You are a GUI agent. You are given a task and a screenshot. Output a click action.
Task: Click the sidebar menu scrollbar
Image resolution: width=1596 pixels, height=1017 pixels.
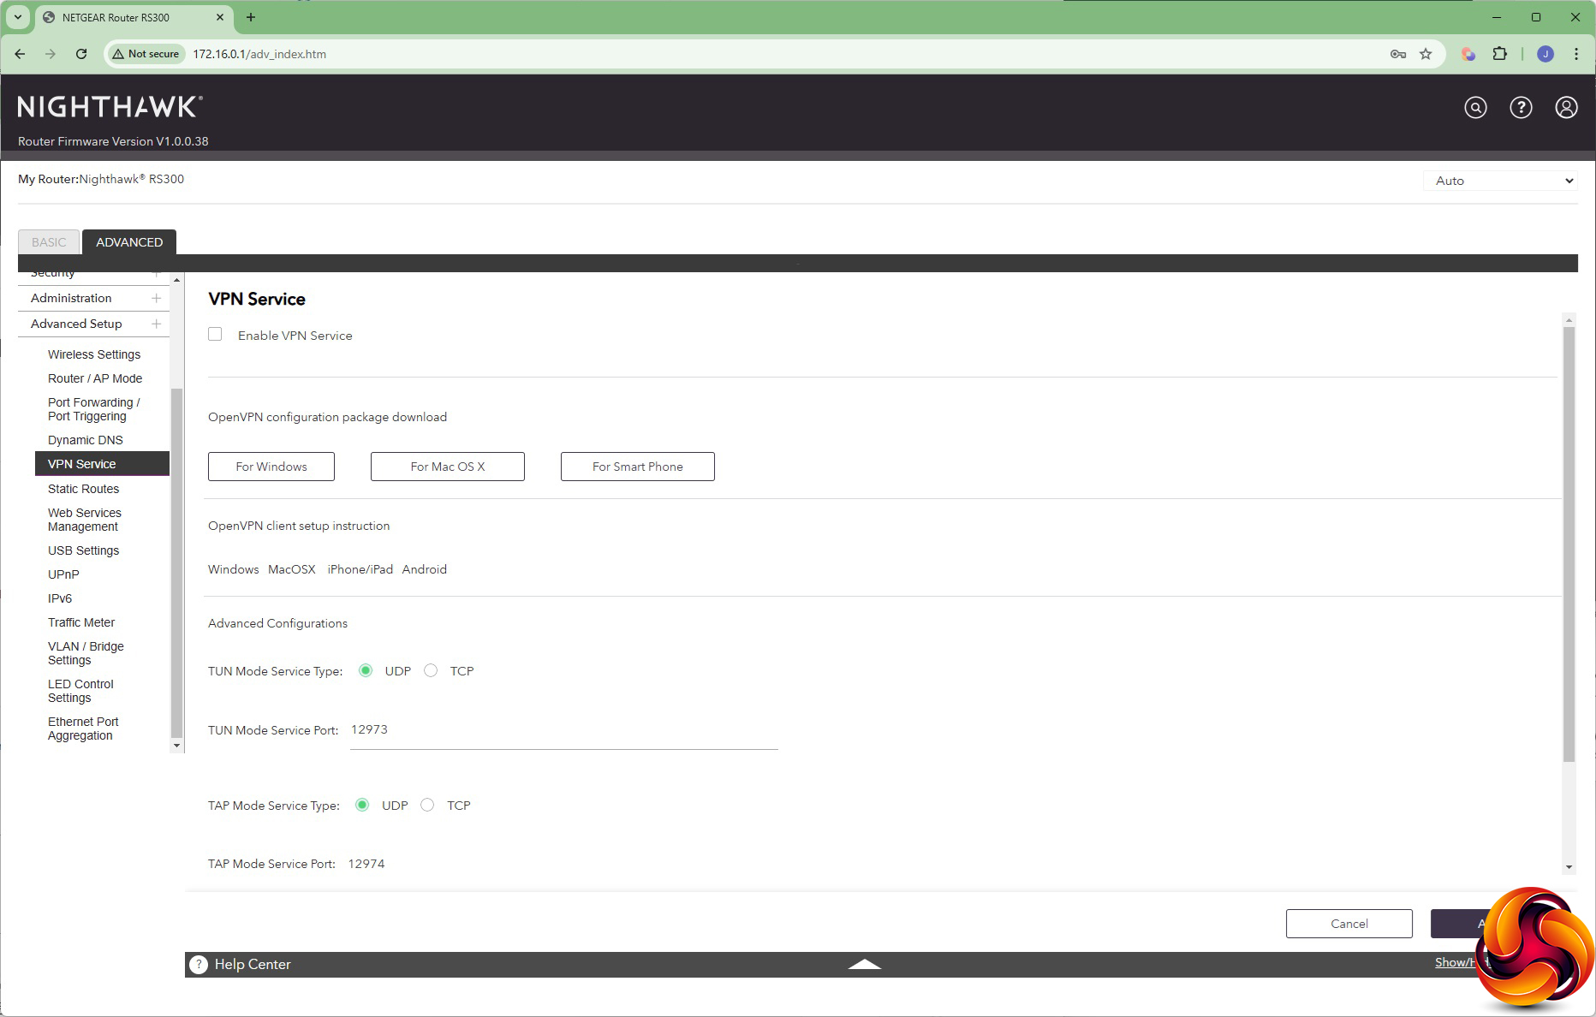pyautogui.click(x=176, y=562)
